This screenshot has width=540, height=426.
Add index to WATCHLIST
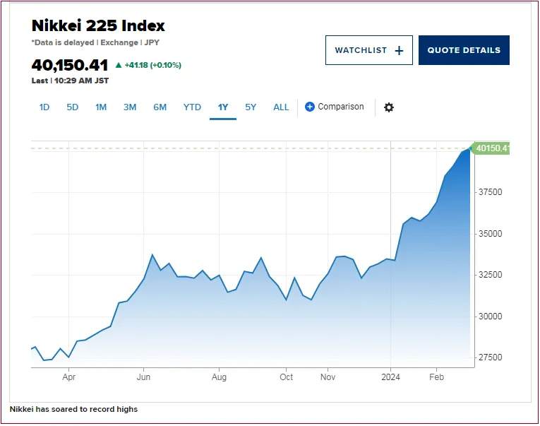[361, 50]
